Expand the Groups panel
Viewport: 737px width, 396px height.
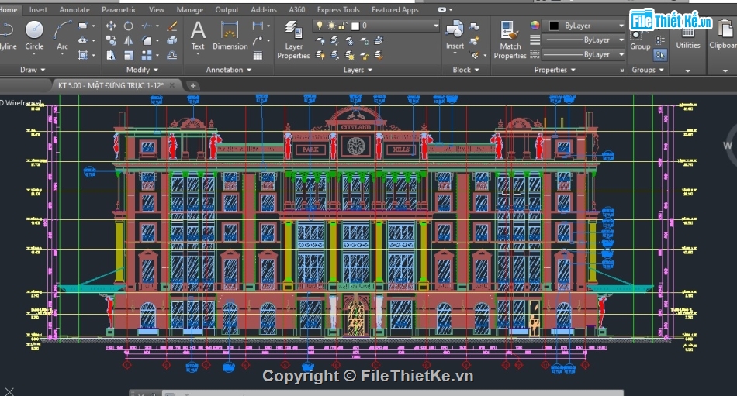pos(648,70)
